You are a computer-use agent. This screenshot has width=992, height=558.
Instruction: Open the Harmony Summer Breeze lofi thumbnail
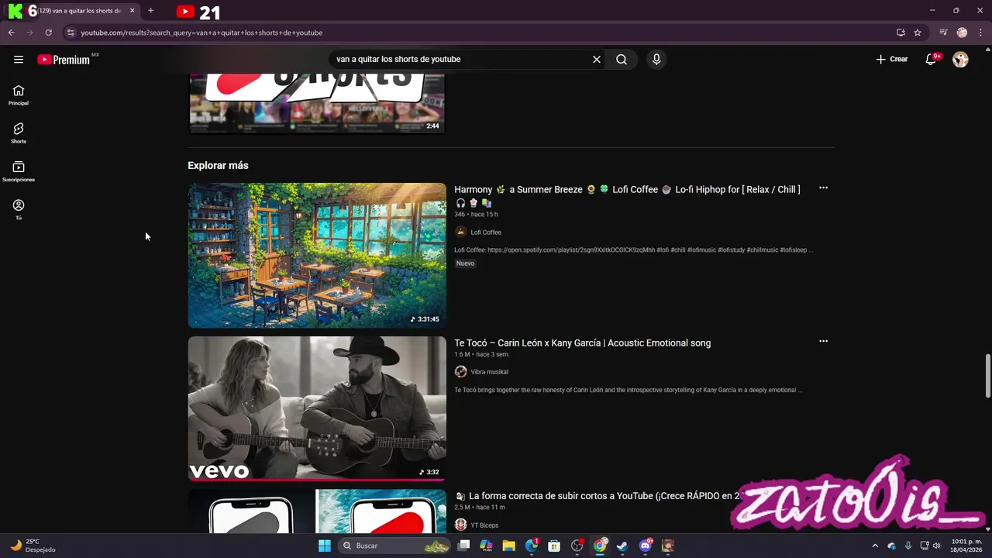point(317,255)
